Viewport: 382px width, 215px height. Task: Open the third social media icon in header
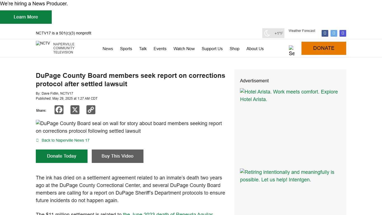click(343, 33)
